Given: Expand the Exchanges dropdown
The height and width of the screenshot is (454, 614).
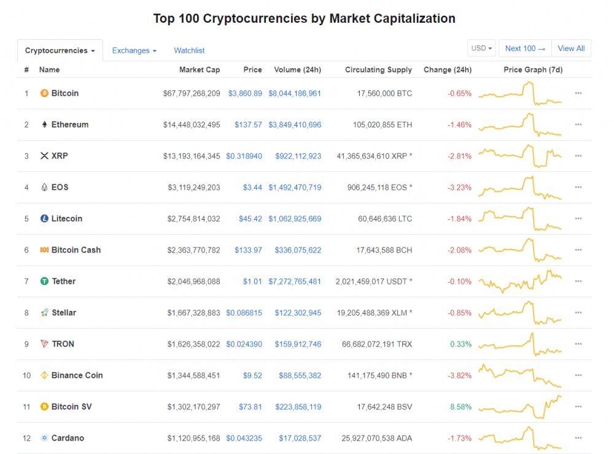Looking at the screenshot, I should point(134,50).
